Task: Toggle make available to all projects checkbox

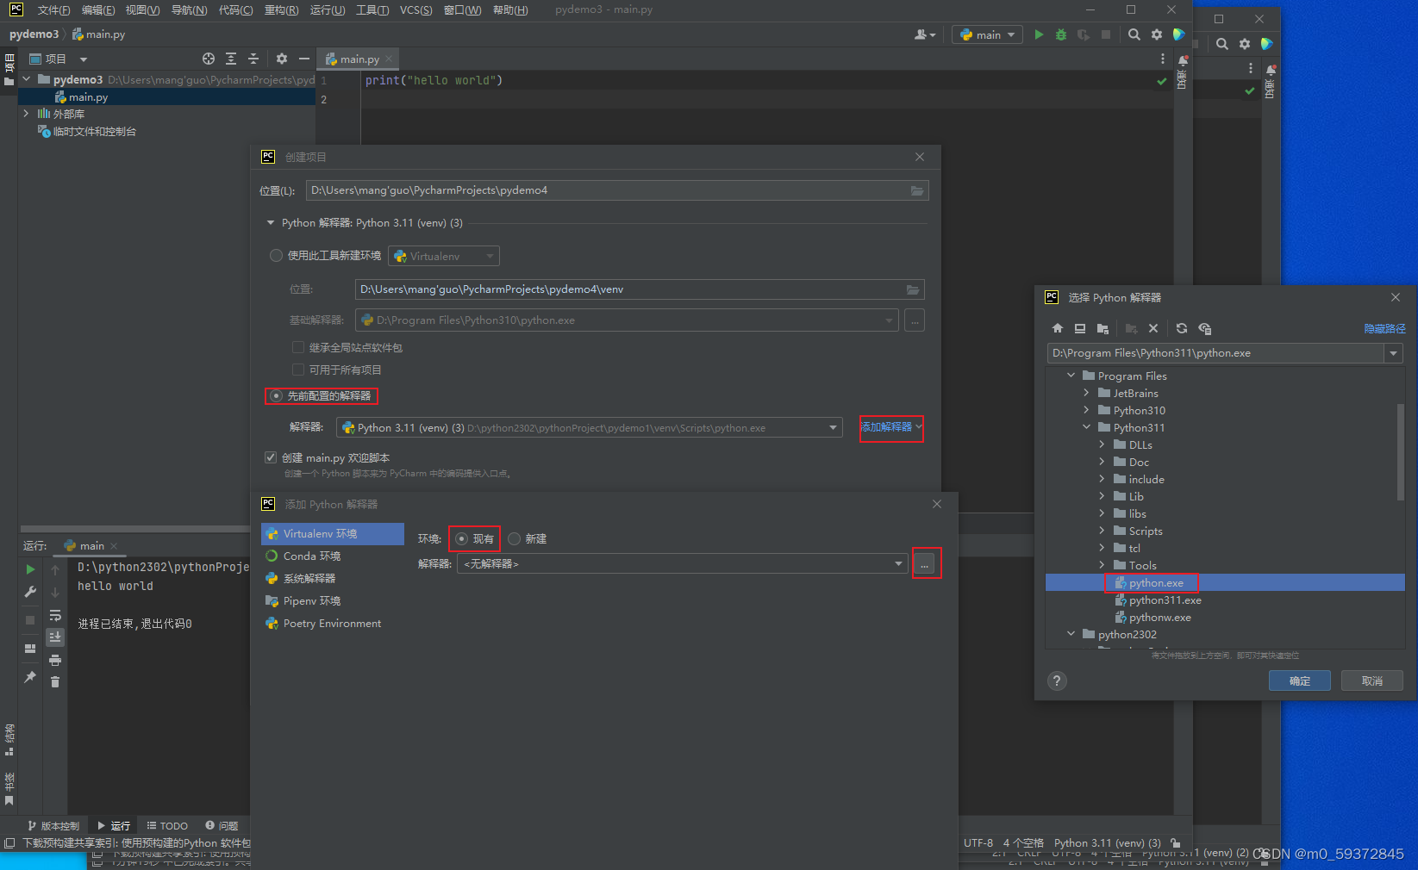Action: (298, 370)
